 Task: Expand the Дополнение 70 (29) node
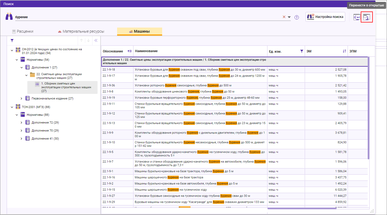pos(21,130)
